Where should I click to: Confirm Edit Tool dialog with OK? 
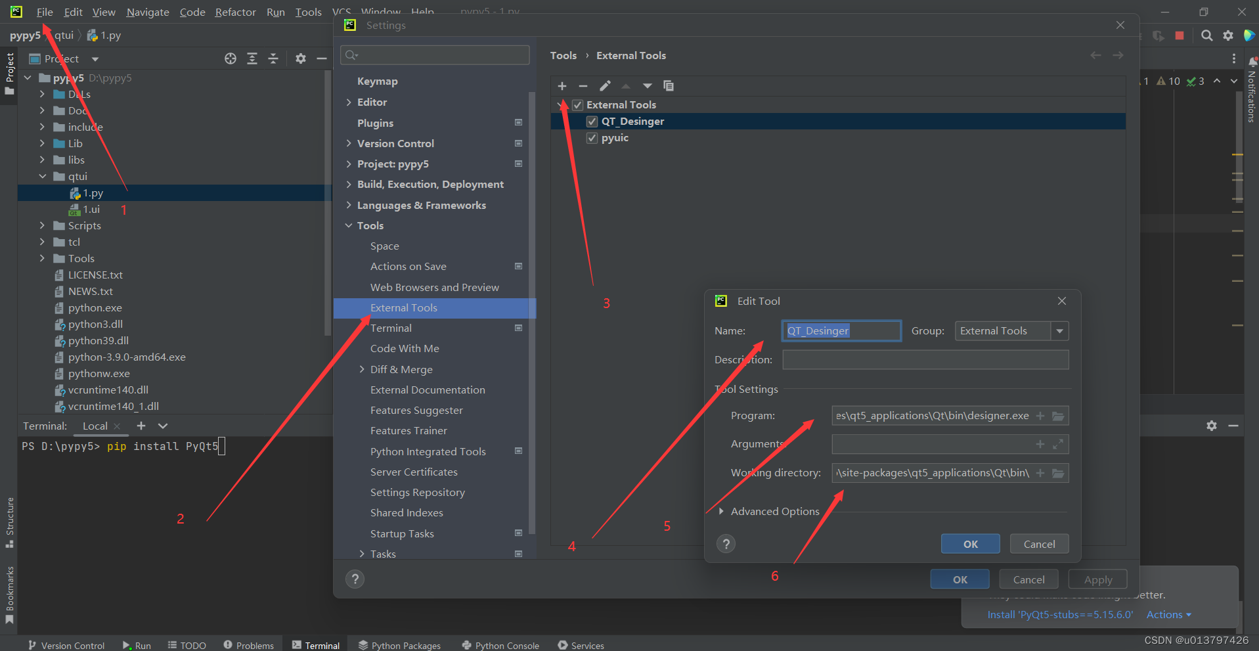970,544
